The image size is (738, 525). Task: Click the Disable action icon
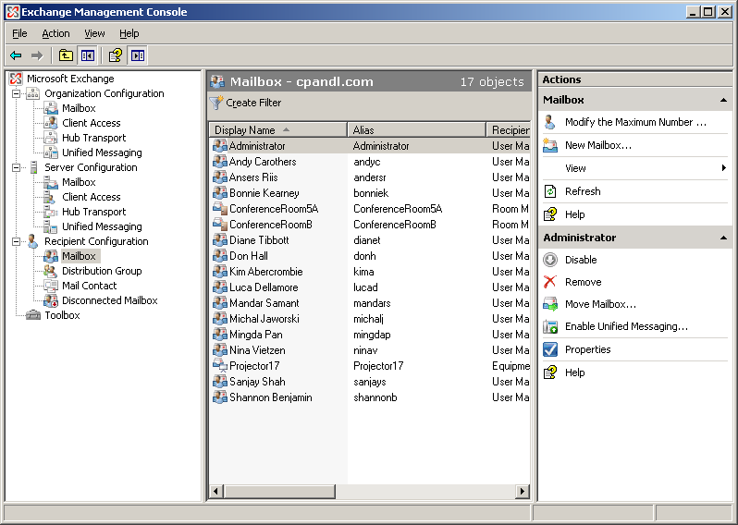click(x=549, y=260)
